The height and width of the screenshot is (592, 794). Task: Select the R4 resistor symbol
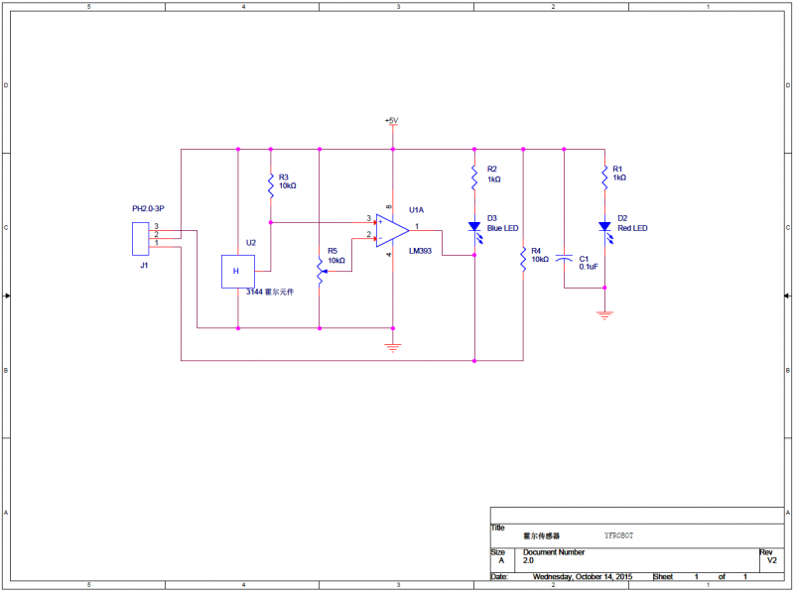[523, 259]
